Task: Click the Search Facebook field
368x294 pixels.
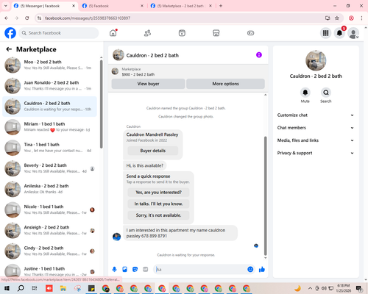Action: [x=59, y=33]
